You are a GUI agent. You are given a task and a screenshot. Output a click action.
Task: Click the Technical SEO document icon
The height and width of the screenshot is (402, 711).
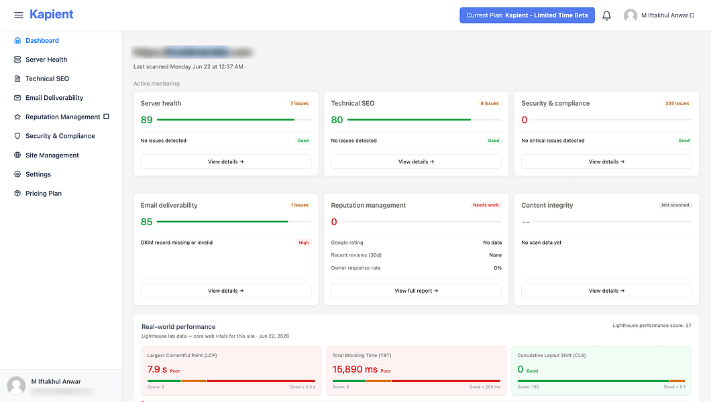pyautogui.click(x=17, y=78)
